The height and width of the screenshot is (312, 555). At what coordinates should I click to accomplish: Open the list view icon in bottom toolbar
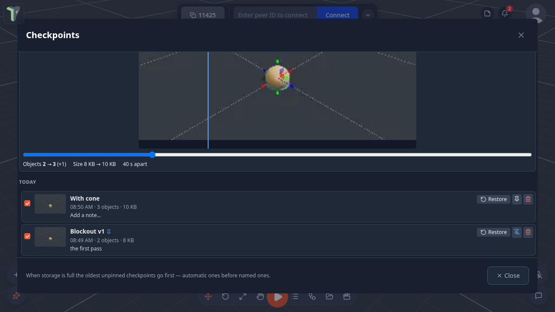(x=295, y=296)
